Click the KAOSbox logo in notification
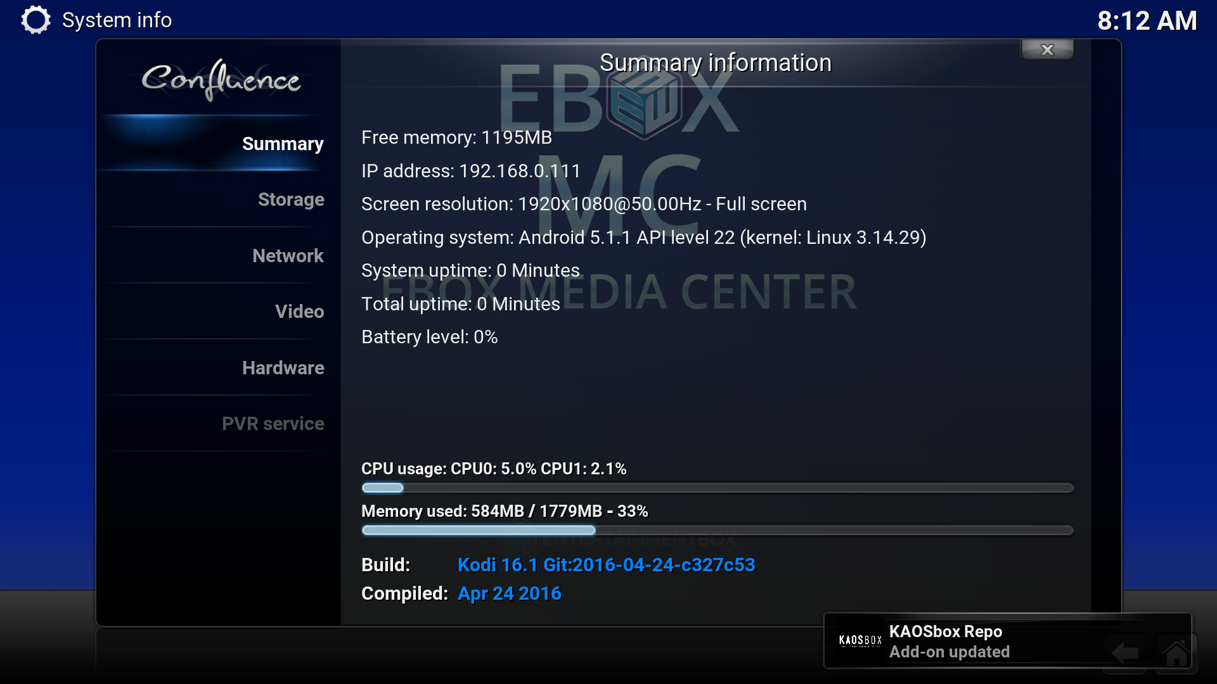Viewport: 1217px width, 684px height. (860, 640)
